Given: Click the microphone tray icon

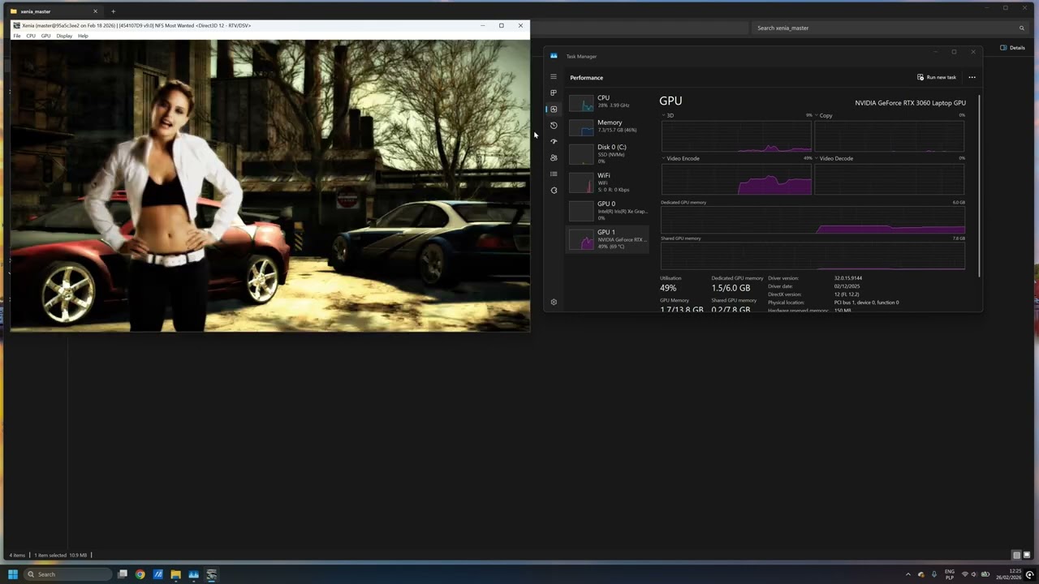Looking at the screenshot, I should point(933,574).
